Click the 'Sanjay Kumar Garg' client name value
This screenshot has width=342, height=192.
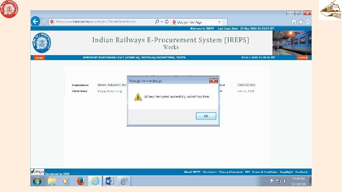109,91
